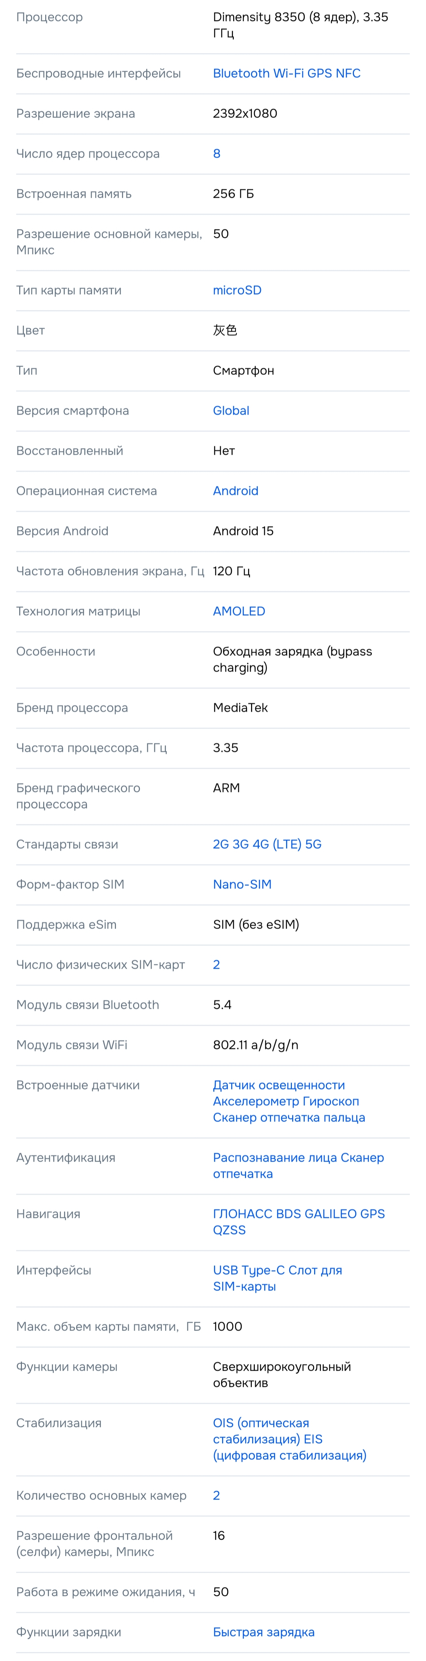This screenshot has height=1661, width=426.
Task: Select the AMOLED matrix technology link
Action: 239,611
